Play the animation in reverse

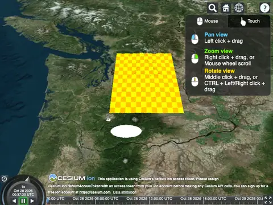(x=14, y=201)
